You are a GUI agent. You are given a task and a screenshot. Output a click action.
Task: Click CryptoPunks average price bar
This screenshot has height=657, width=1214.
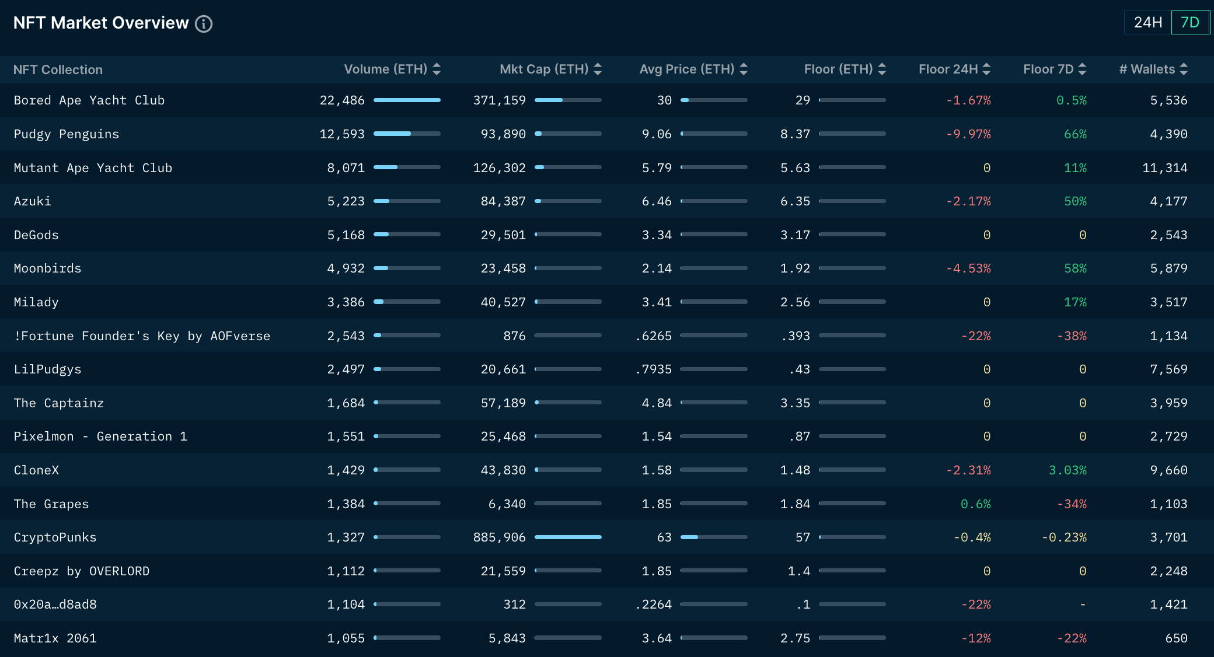714,537
